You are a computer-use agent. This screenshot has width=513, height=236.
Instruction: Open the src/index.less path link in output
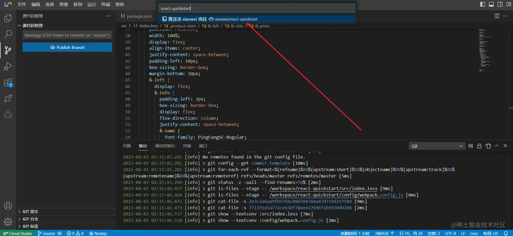(323, 189)
